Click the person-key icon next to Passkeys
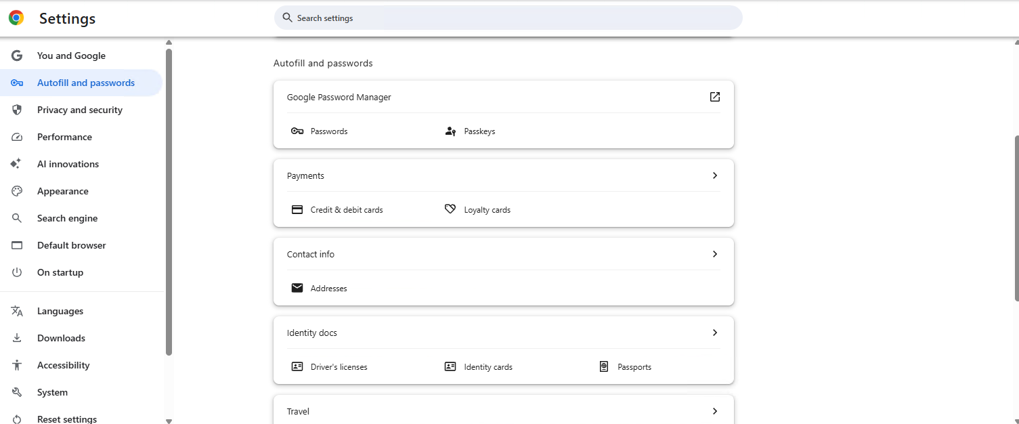Viewport: 1019px width, 424px height. click(x=450, y=131)
